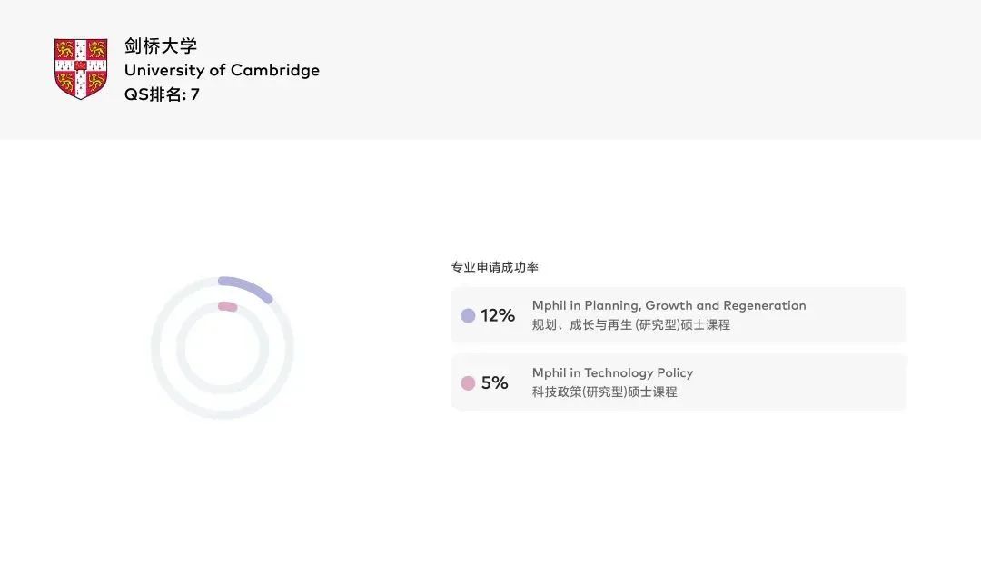Viewport: 981px width, 576px height.
Task: Select the purple arc on outer ring
Action: pos(247,283)
